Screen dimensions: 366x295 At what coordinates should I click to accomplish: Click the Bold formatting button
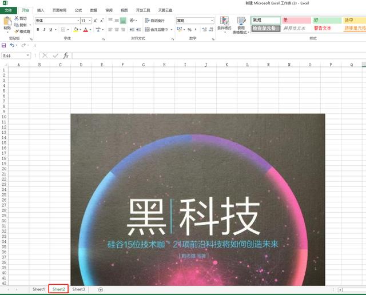(37, 30)
